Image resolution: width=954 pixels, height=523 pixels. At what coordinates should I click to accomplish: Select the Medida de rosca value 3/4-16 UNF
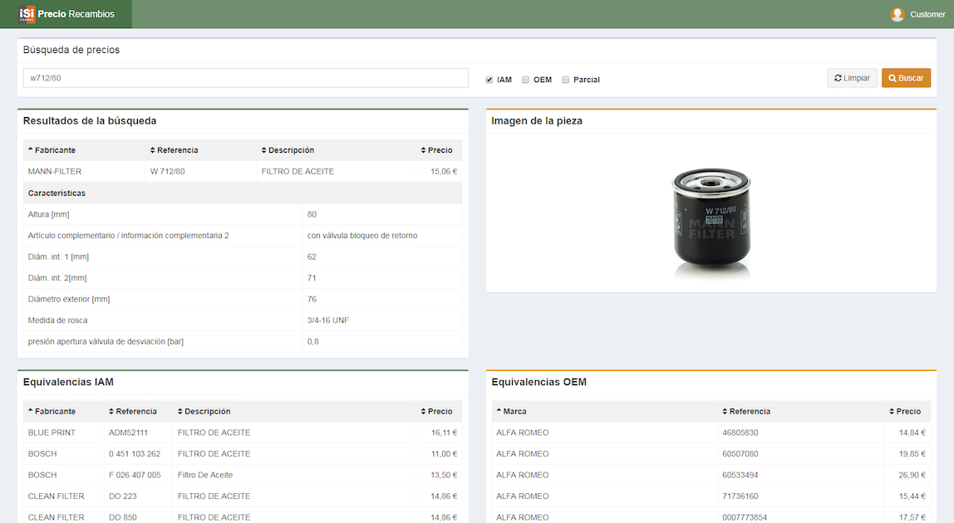coord(328,320)
